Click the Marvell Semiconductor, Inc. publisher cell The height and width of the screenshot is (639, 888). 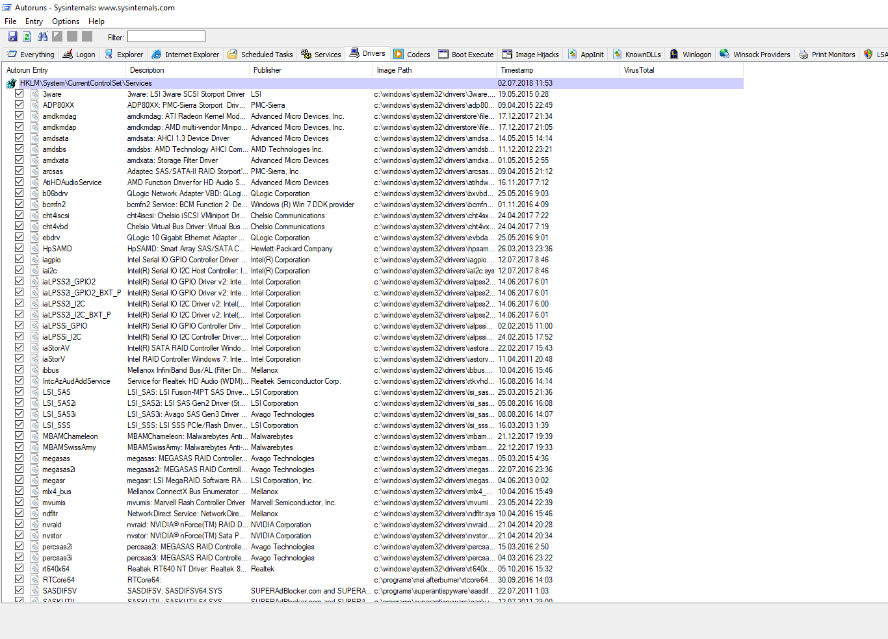point(294,503)
